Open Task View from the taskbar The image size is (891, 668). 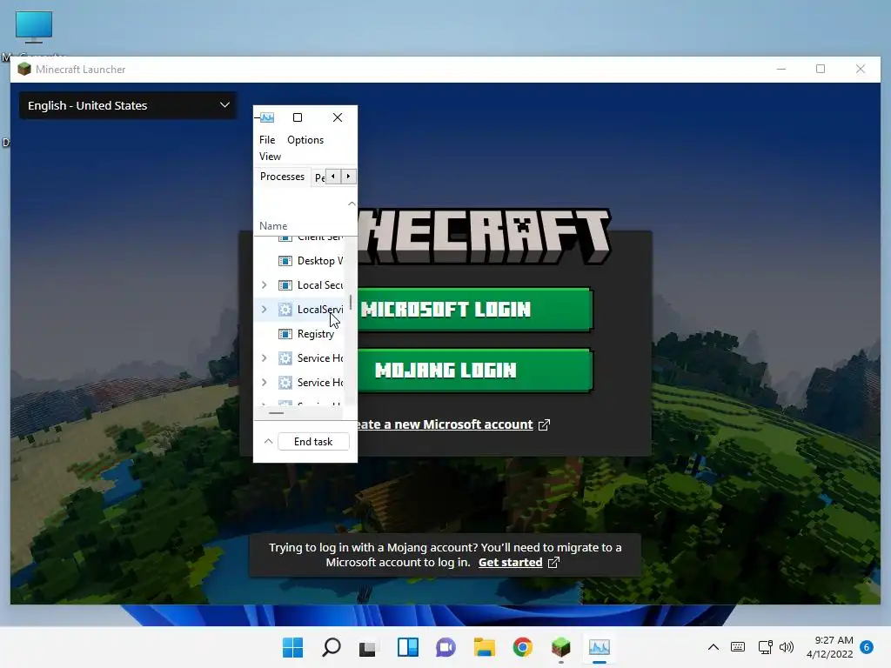pos(368,647)
